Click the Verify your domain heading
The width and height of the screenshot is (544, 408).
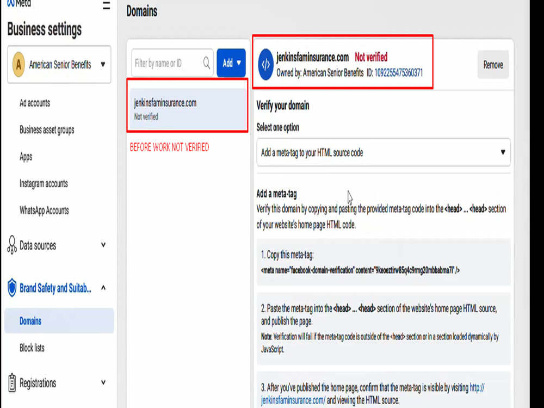[283, 106]
